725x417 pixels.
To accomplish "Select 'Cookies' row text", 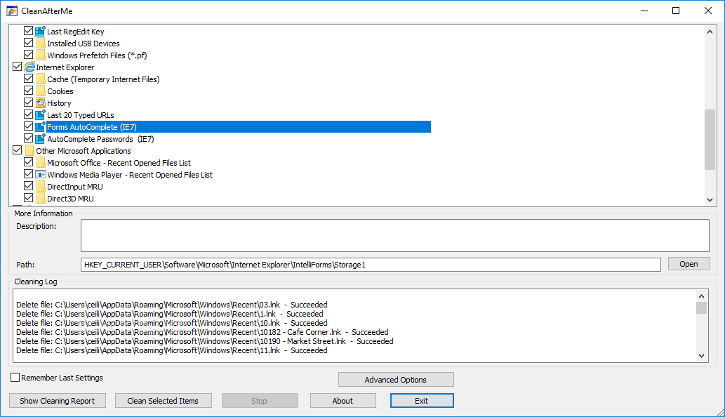I will [60, 91].
